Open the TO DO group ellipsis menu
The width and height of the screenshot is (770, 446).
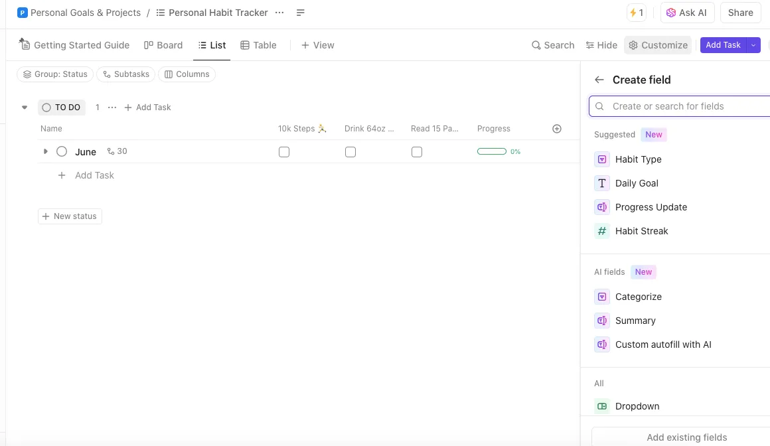(112, 107)
